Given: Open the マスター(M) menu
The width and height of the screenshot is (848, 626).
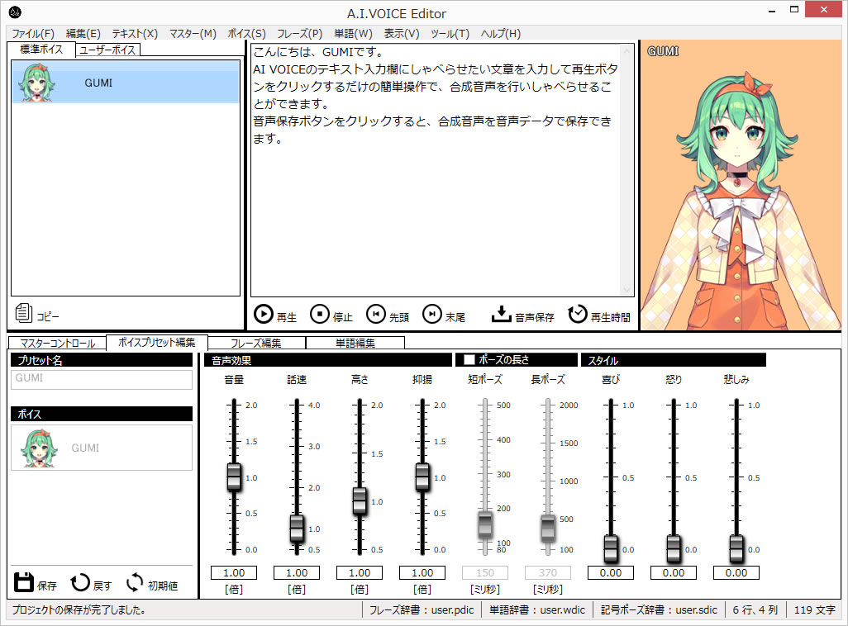Looking at the screenshot, I should tap(193, 34).
